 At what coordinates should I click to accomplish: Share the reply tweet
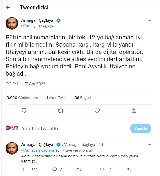[128, 170]
